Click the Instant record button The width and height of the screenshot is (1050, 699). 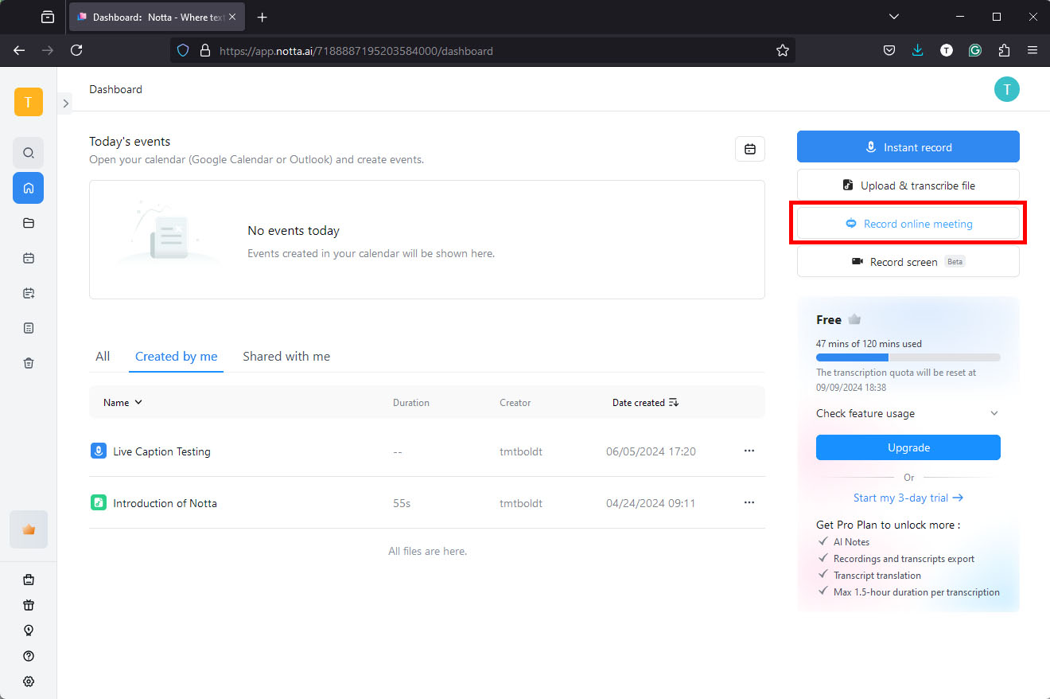point(908,147)
